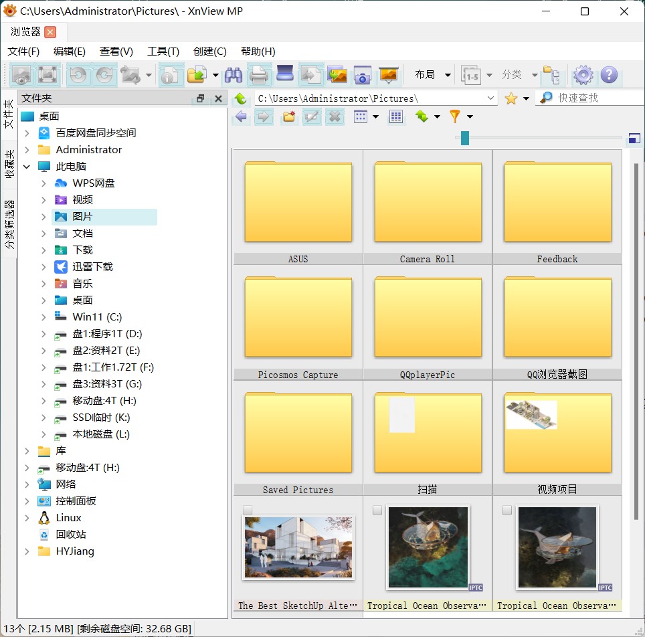Open the 工具(T) menu
The image size is (645, 637).
click(x=163, y=52)
